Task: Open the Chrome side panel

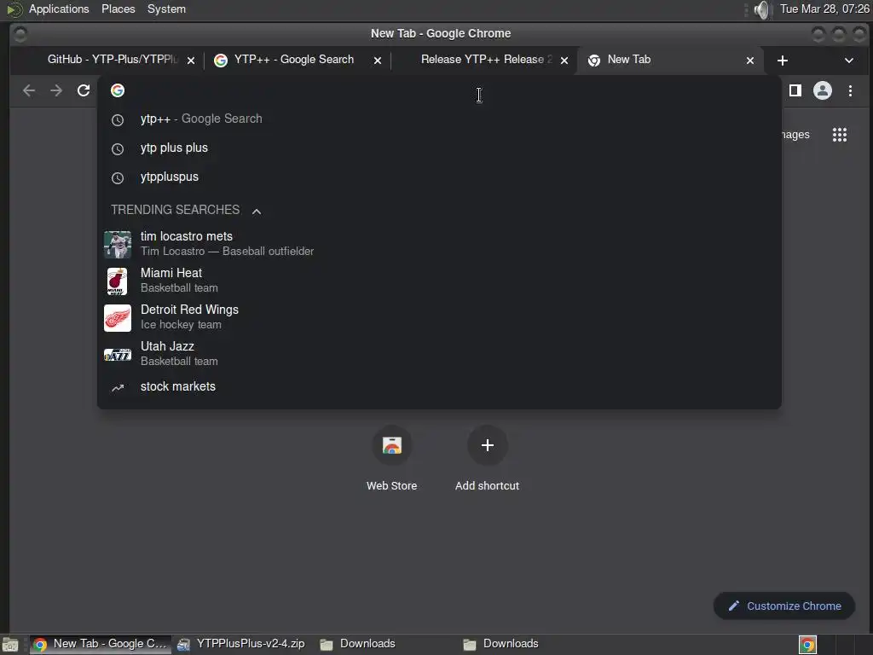Action: pyautogui.click(x=795, y=90)
